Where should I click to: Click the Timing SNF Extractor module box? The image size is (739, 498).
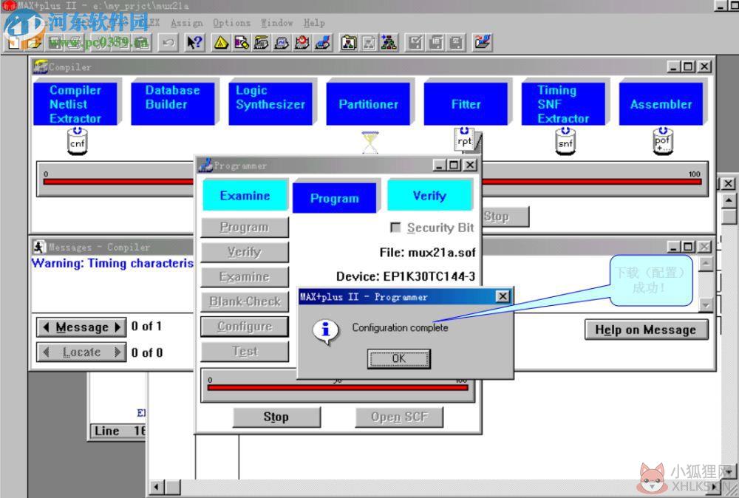click(563, 104)
